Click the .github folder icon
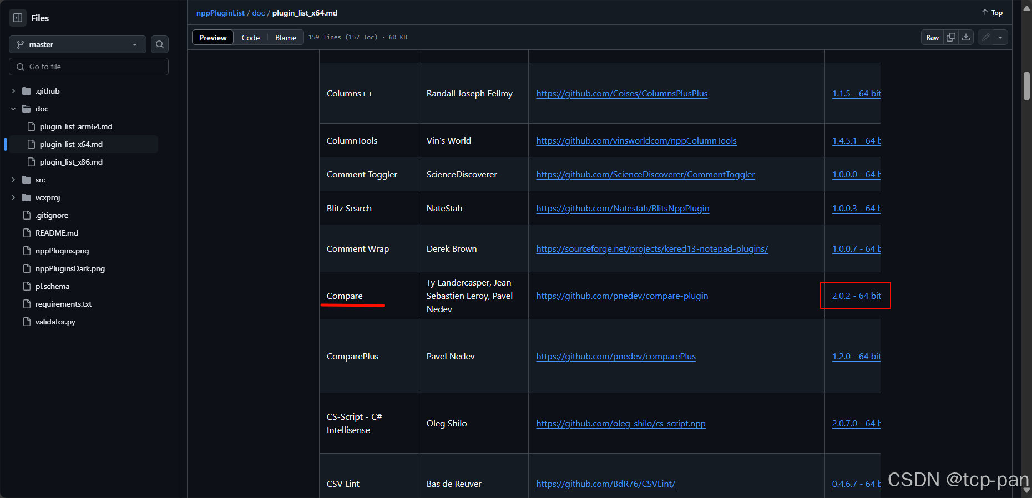Image resolution: width=1032 pixels, height=498 pixels. [27, 91]
